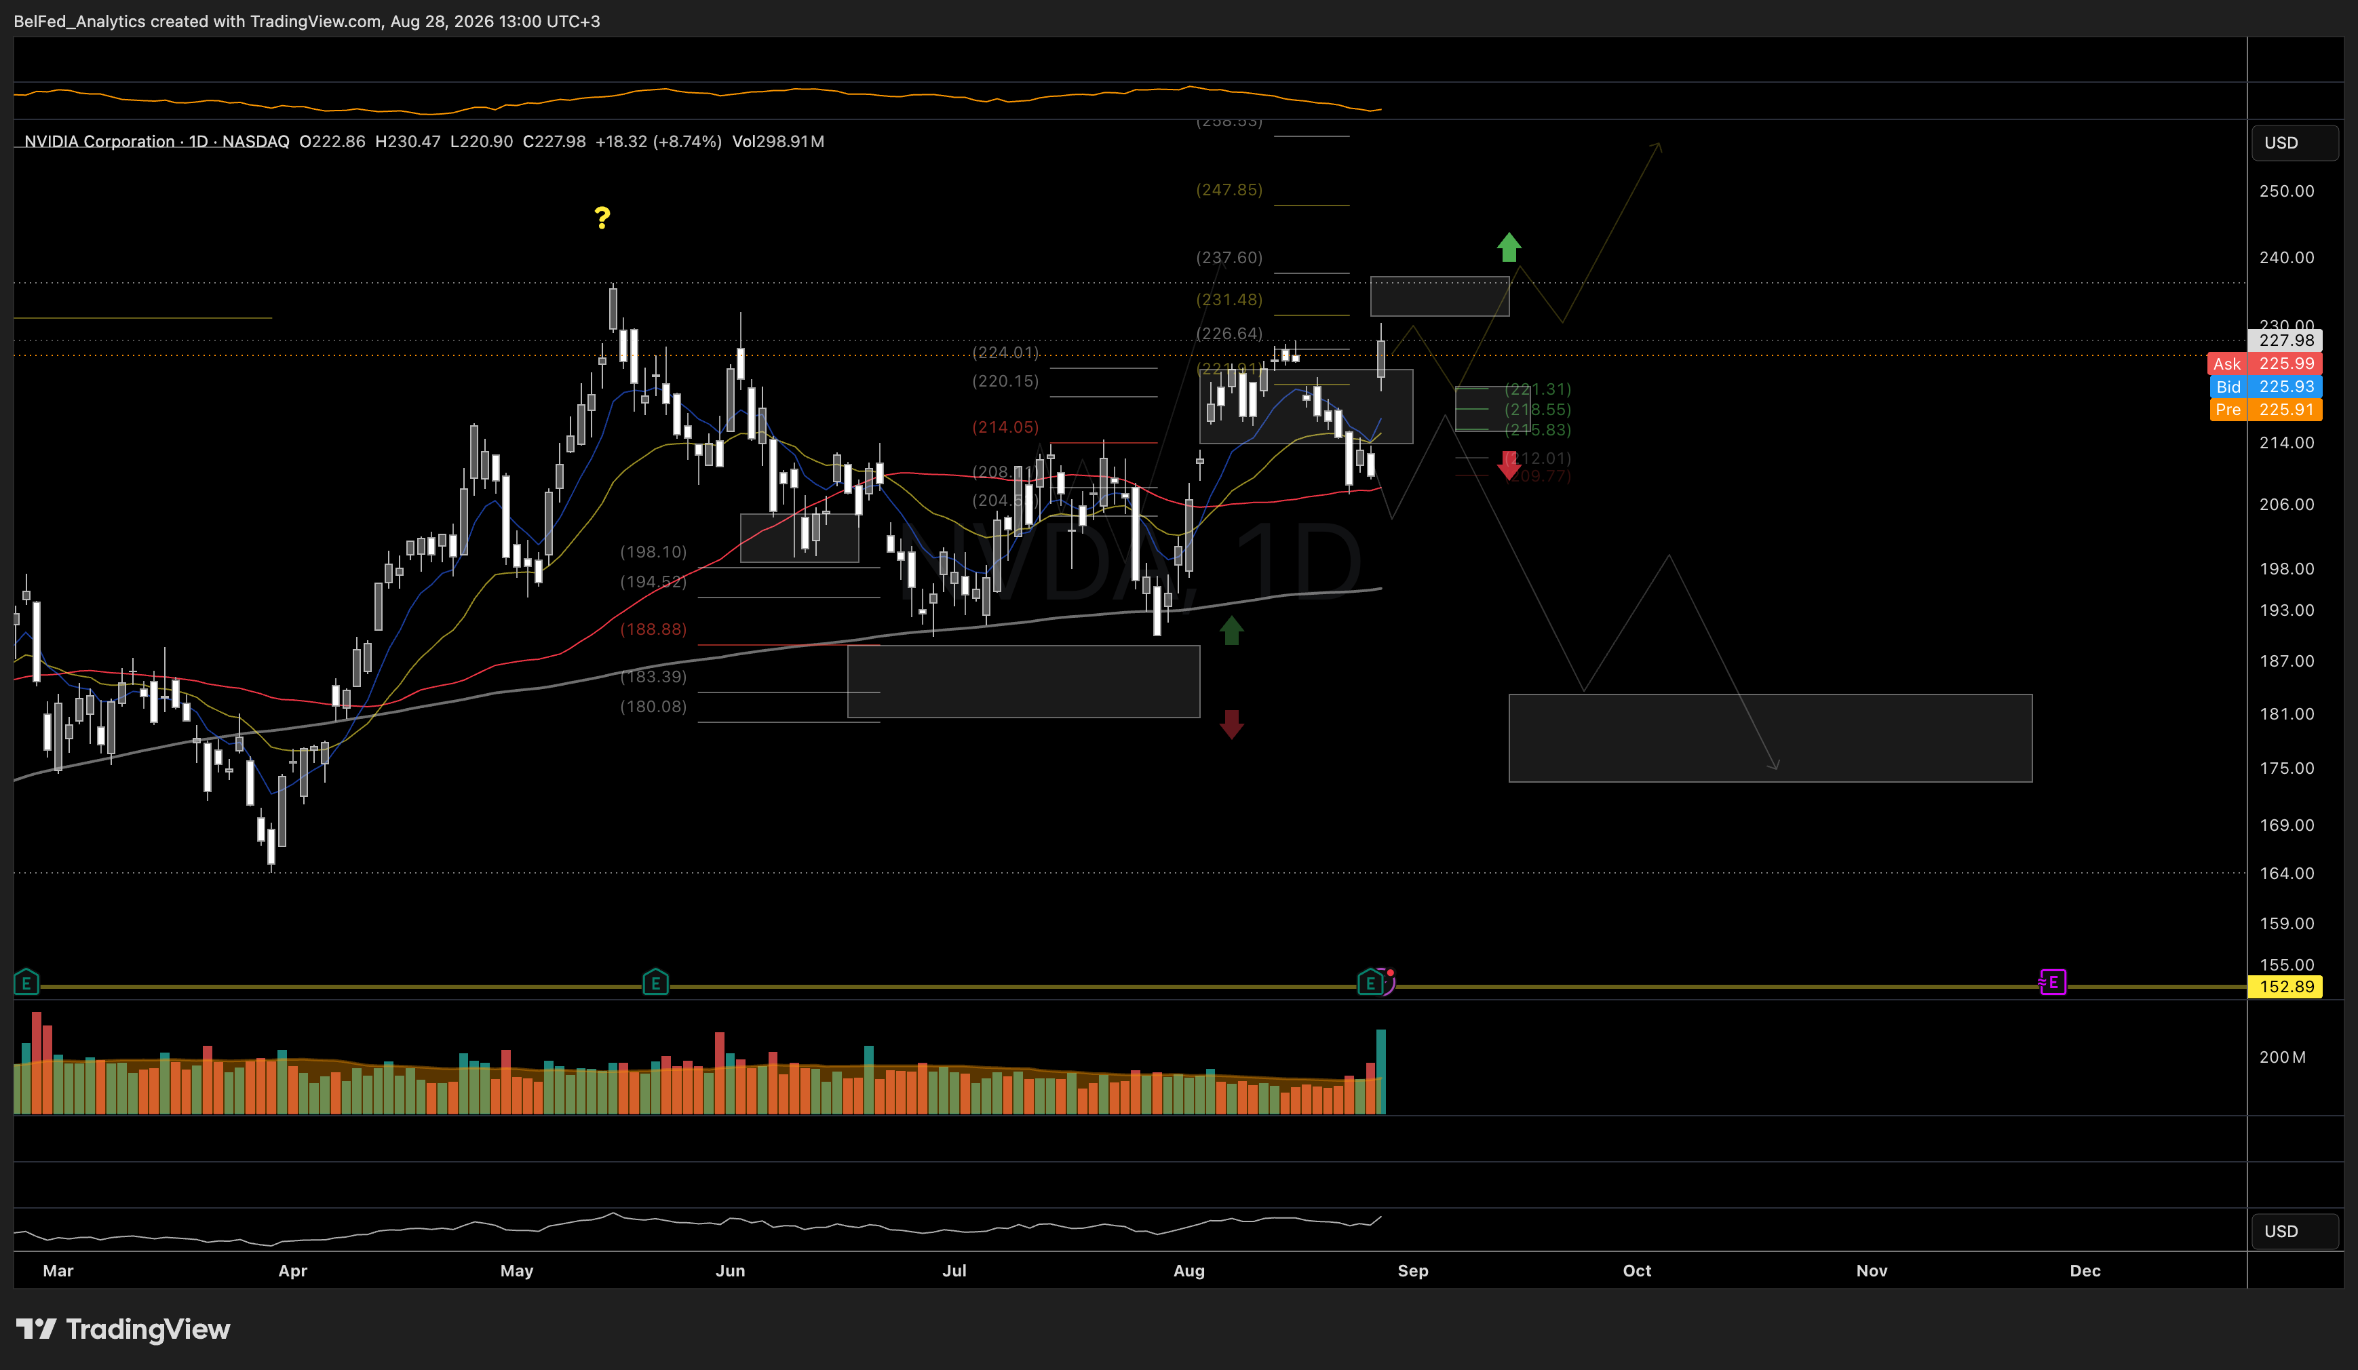Click the yellow question mark above the May peak

(602, 218)
